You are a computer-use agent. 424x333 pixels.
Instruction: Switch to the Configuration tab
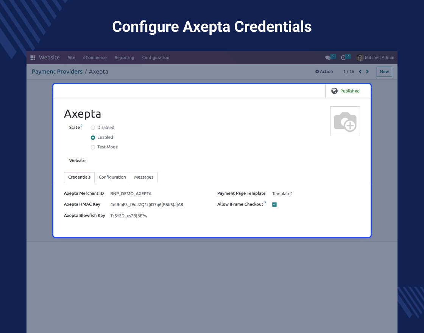[112, 177]
